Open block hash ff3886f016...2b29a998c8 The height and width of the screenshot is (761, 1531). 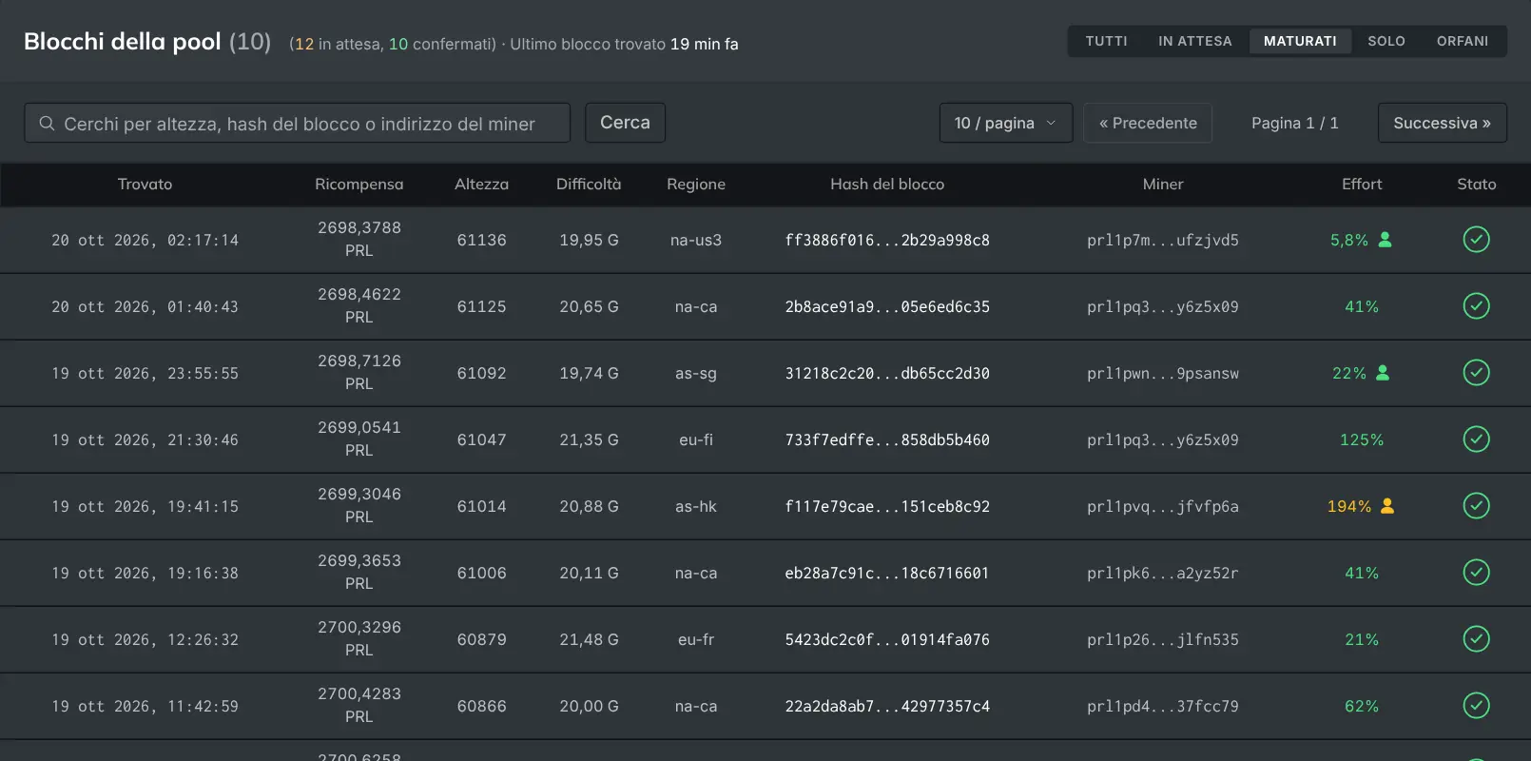(x=887, y=240)
